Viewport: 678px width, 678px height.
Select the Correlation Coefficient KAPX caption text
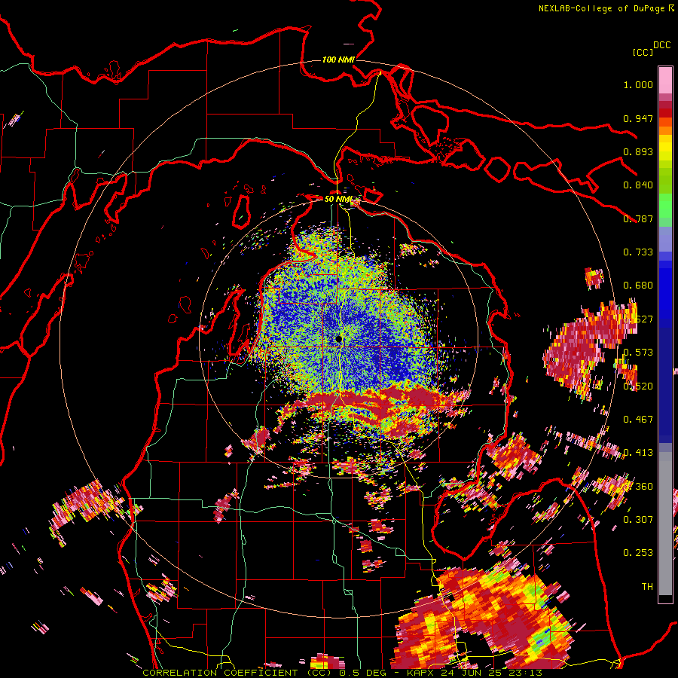342,673
